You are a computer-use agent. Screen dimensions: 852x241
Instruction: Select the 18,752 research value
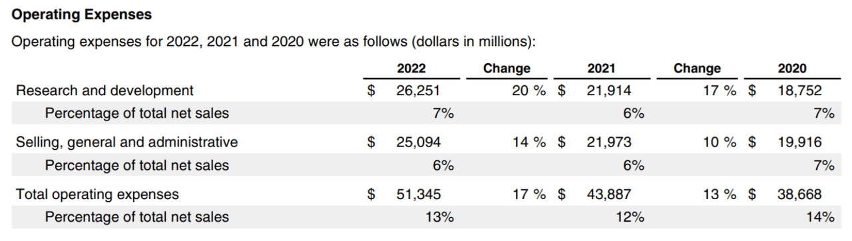[x=799, y=91]
